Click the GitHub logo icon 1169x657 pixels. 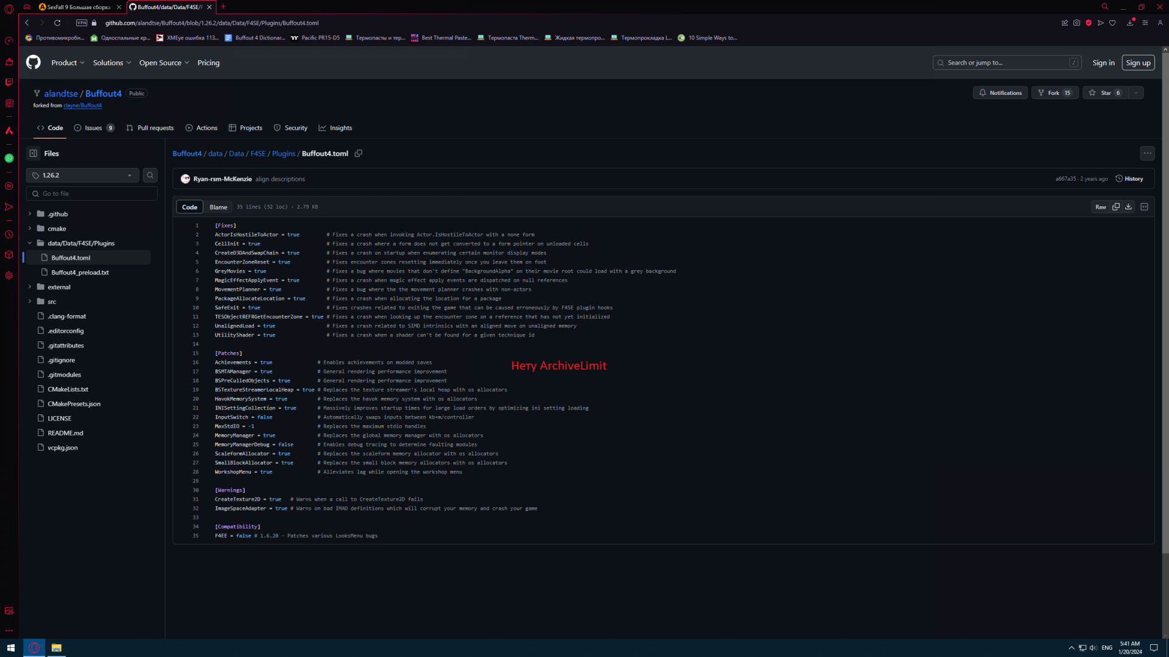[33, 62]
